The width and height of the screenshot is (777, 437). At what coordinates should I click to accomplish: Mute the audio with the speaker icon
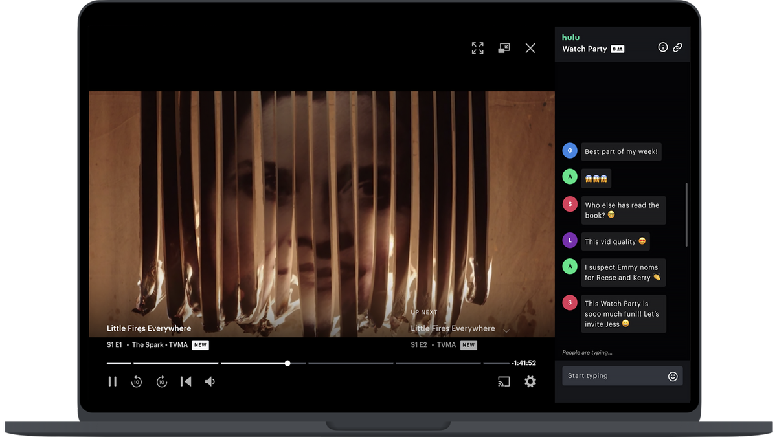(210, 381)
